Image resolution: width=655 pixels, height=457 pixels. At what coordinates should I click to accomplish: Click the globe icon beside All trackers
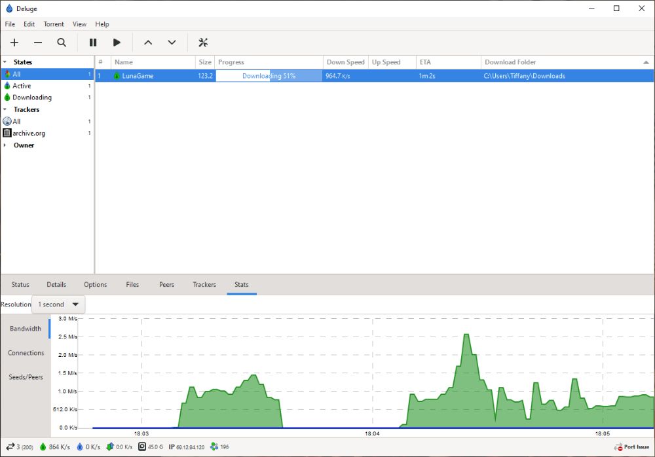point(7,121)
